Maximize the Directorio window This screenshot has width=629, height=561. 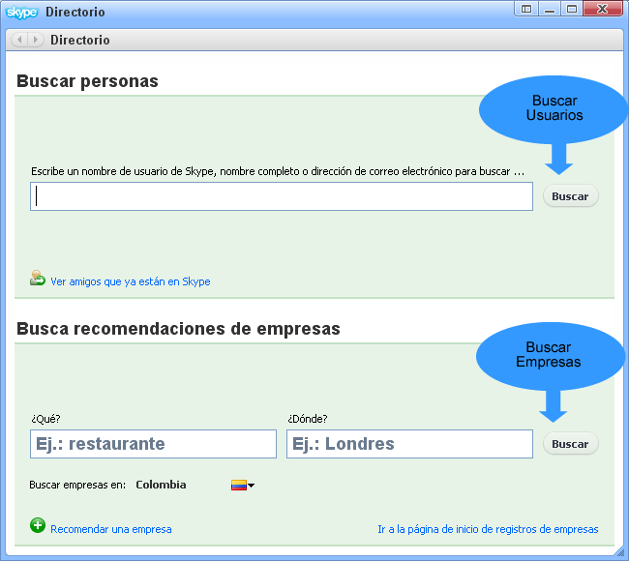(x=572, y=10)
